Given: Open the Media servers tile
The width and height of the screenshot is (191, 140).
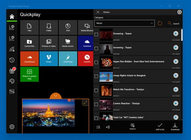Looking at the screenshot, I should point(68,43).
